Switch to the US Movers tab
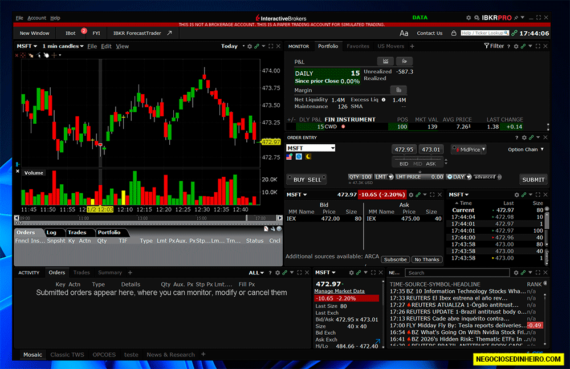 point(391,46)
